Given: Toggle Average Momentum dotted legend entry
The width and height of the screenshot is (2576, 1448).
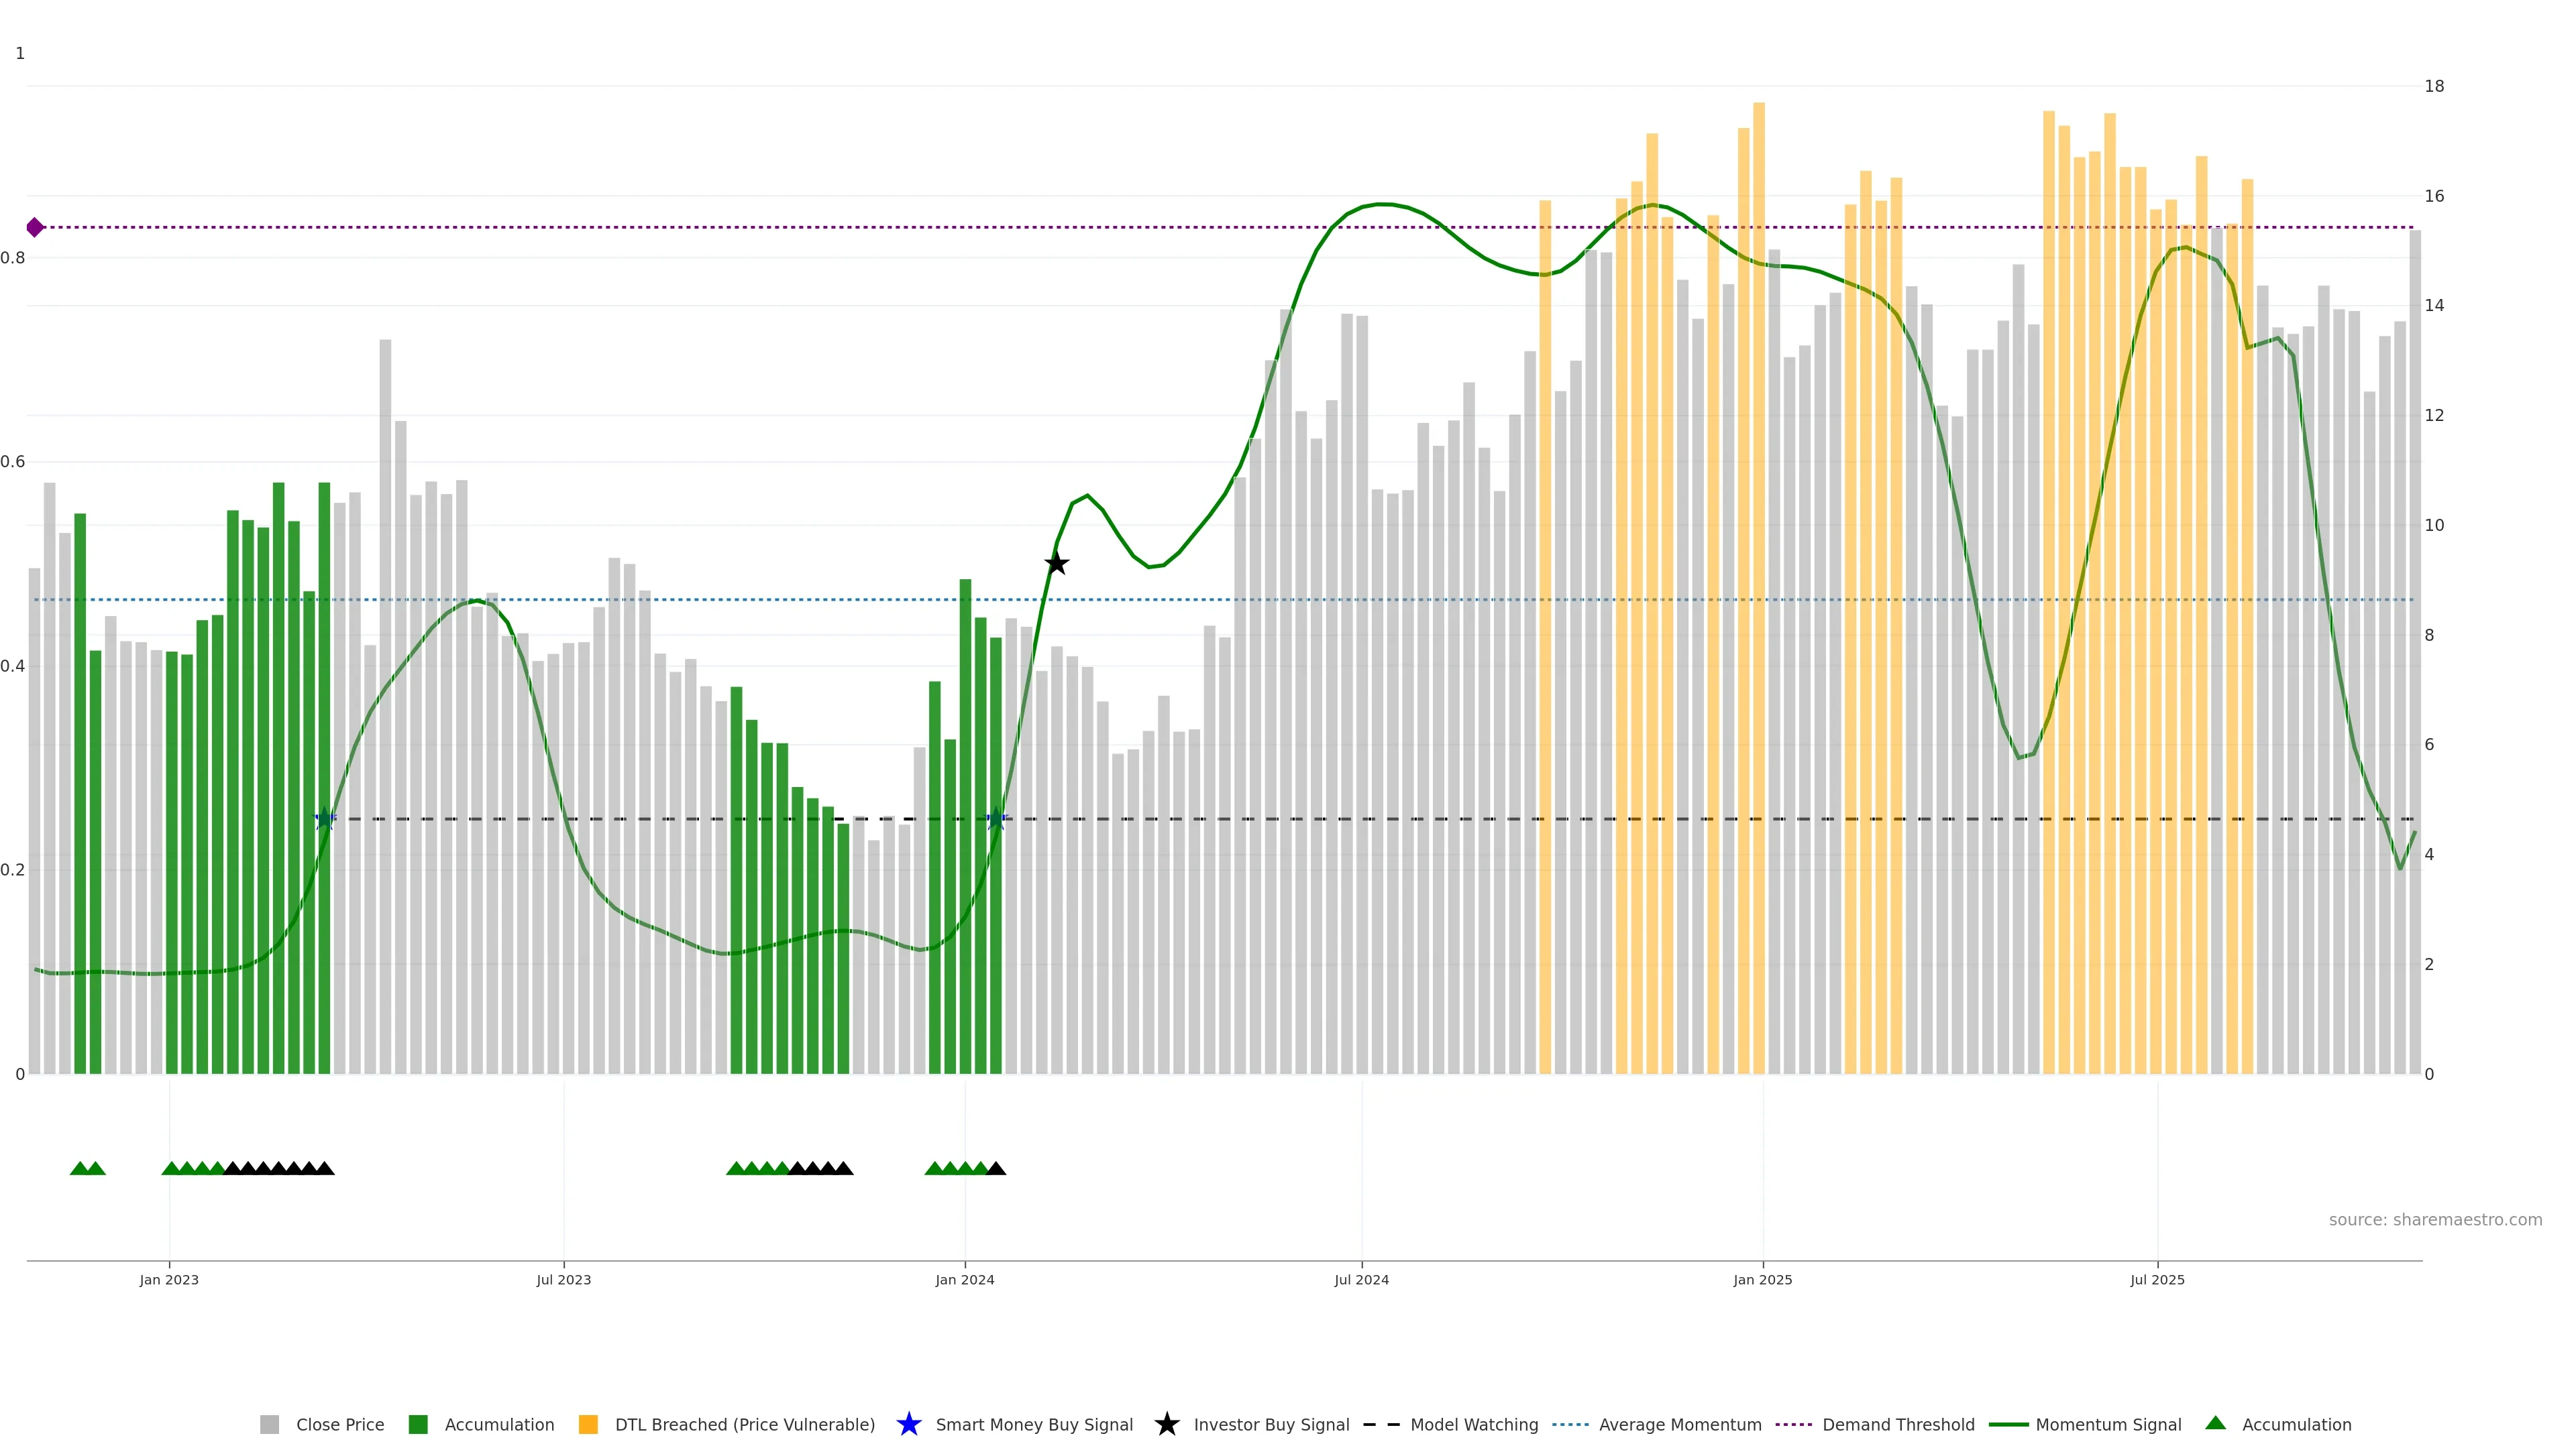Looking at the screenshot, I should [1570, 1424].
